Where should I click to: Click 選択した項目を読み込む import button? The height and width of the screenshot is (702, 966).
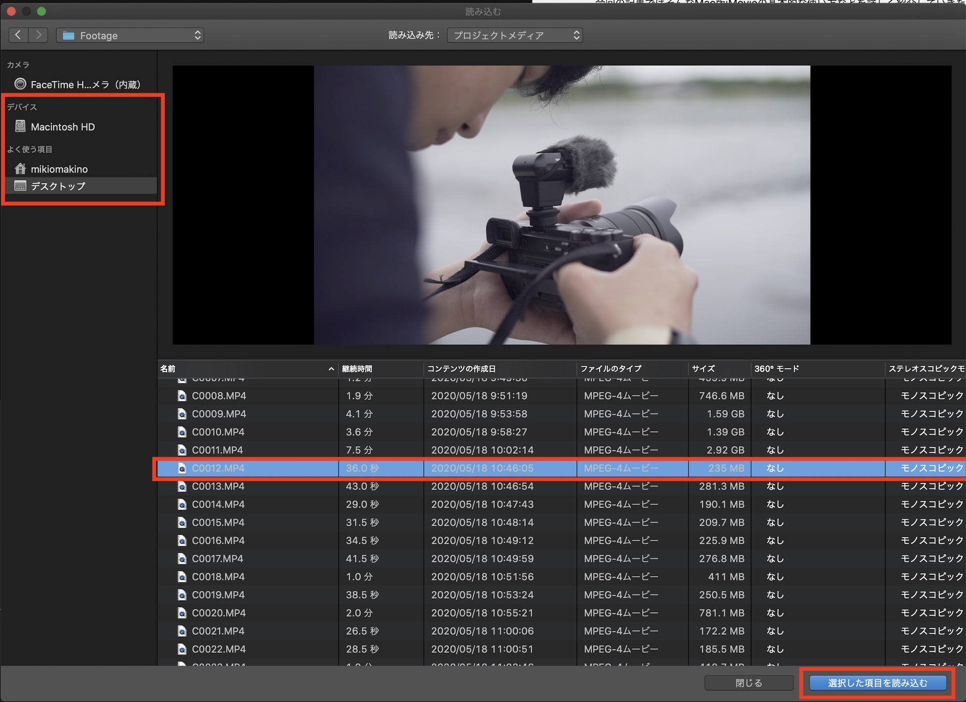pyautogui.click(x=877, y=683)
